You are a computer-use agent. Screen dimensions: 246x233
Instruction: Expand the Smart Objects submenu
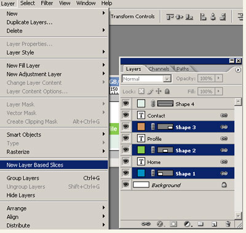[x=104, y=134]
